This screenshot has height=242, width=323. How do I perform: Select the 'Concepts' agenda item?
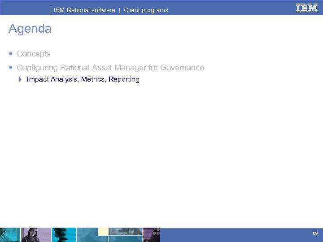tap(34, 54)
